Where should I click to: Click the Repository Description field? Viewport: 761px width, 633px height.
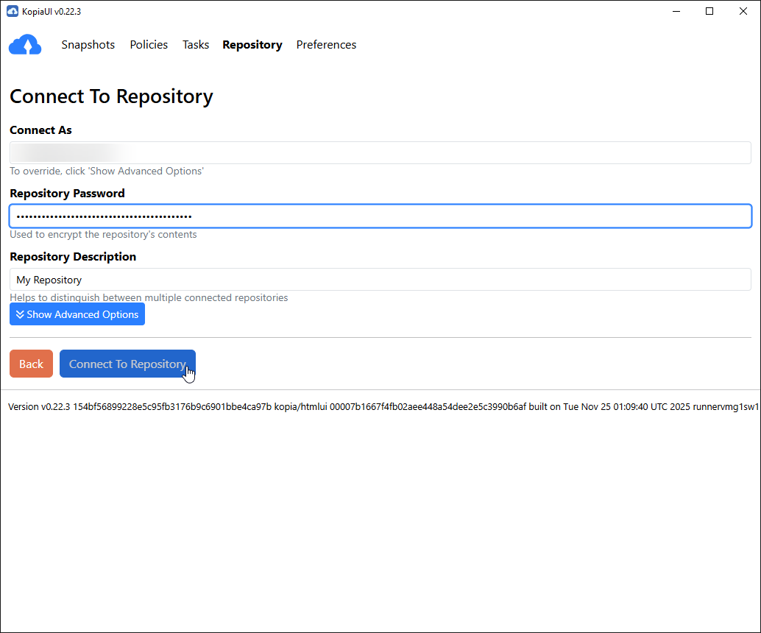pos(380,280)
